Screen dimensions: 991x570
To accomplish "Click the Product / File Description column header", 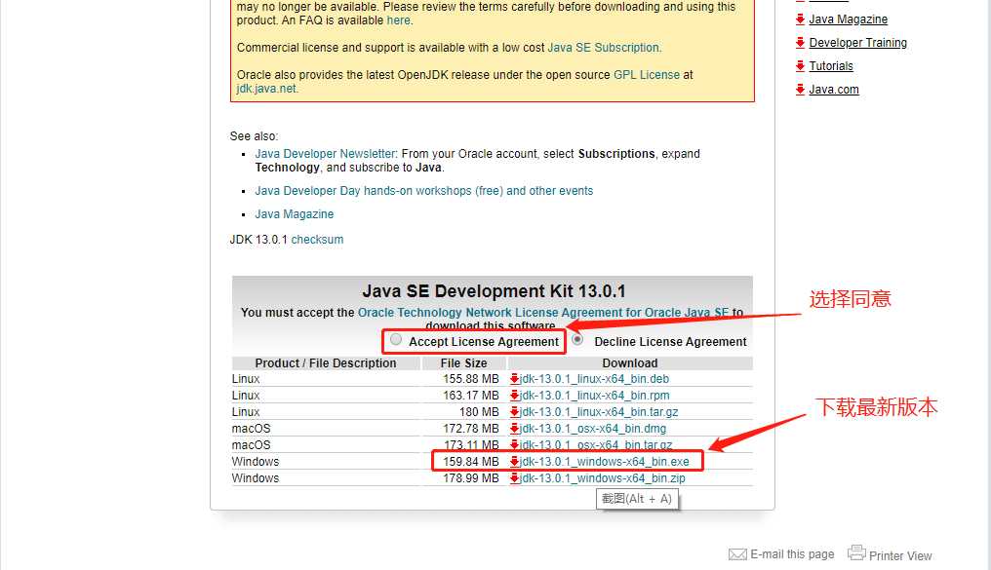I will point(326,363).
